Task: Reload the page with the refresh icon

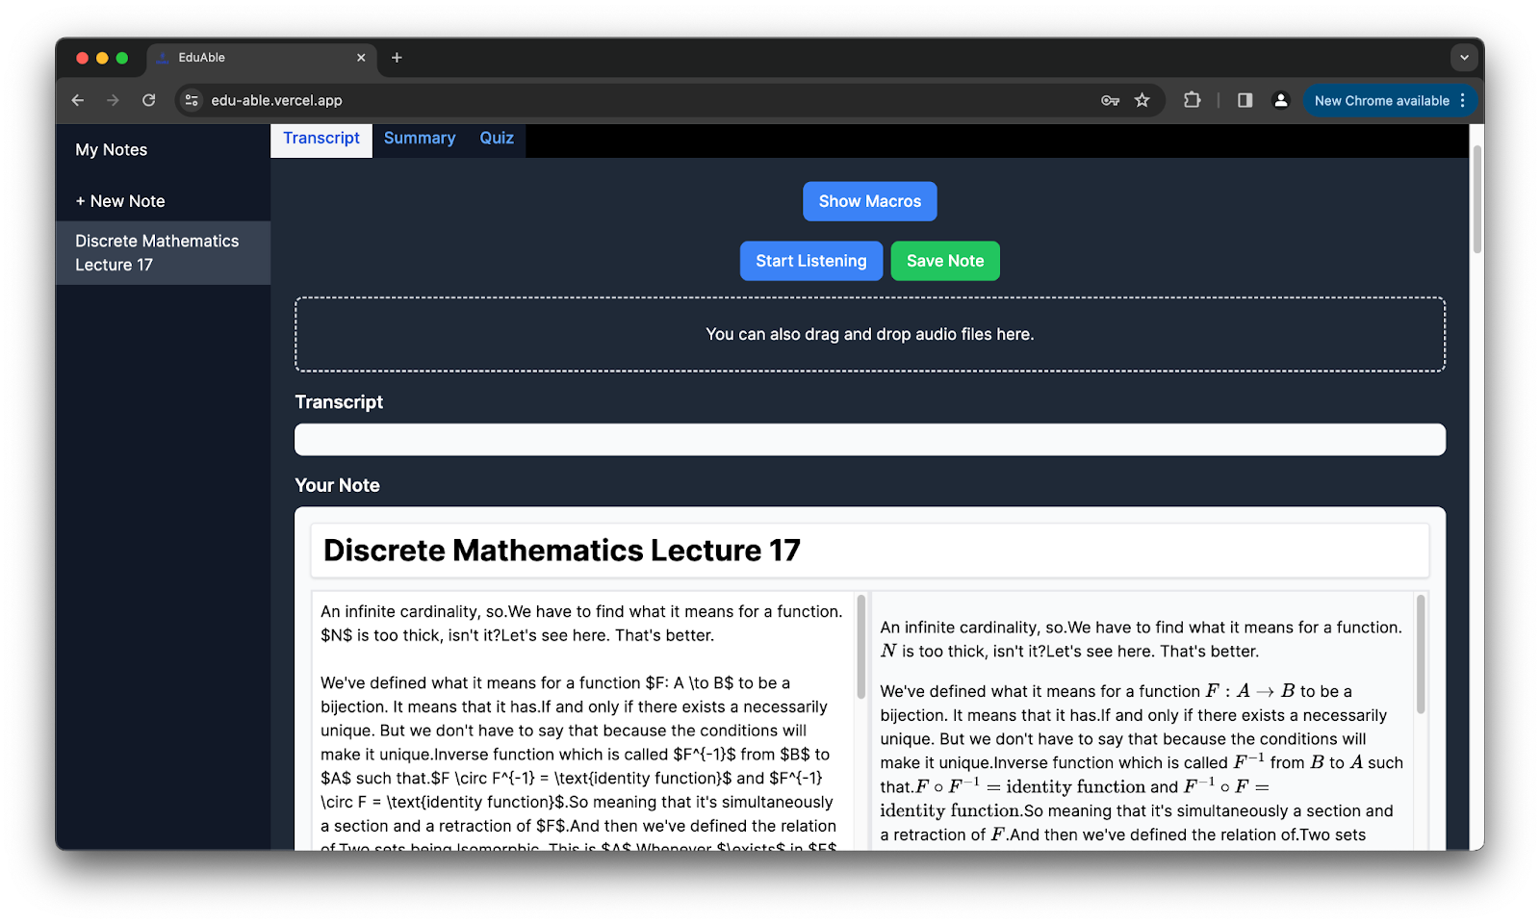Action: [x=148, y=100]
